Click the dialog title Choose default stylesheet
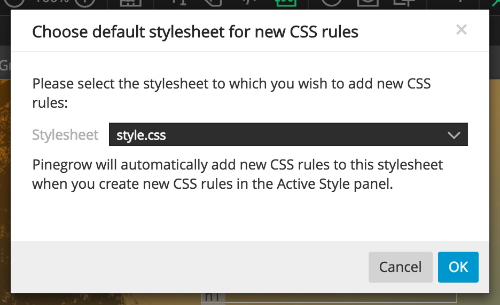This screenshot has height=305, width=500. (x=195, y=32)
